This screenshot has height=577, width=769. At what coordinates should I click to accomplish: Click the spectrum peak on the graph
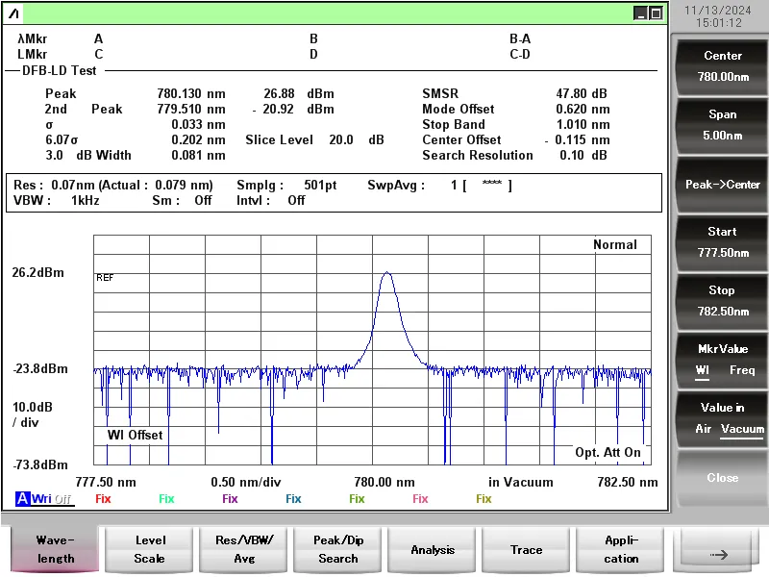tap(386, 273)
